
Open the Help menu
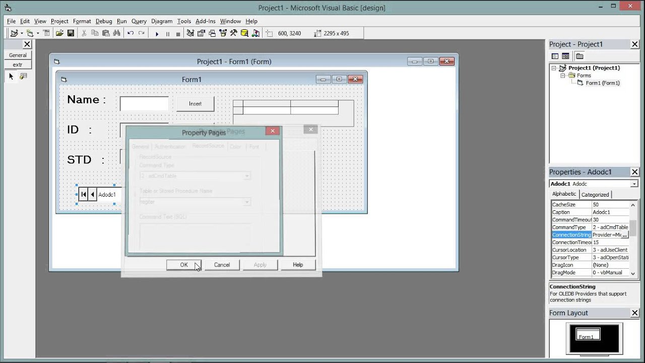pyautogui.click(x=251, y=21)
